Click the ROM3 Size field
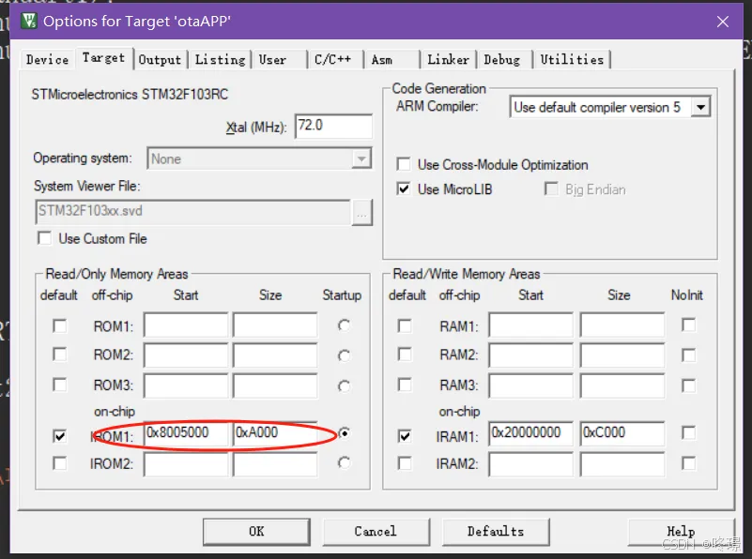Image resolution: width=752 pixels, height=559 pixels. click(275, 385)
